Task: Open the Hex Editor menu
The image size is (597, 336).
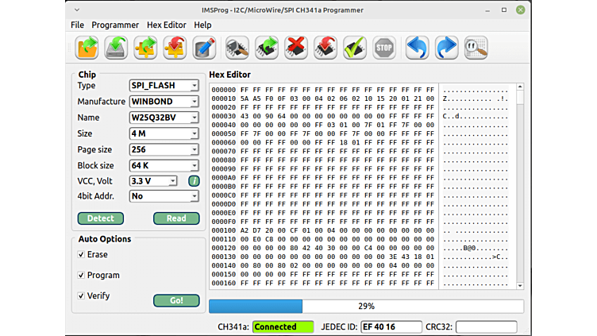Action: [167, 25]
